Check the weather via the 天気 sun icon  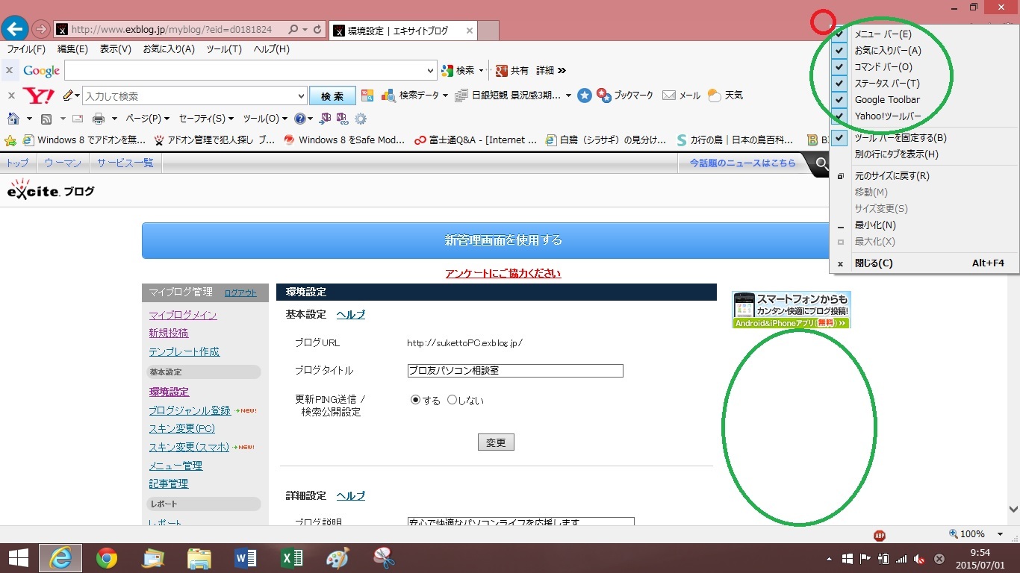tap(715, 95)
